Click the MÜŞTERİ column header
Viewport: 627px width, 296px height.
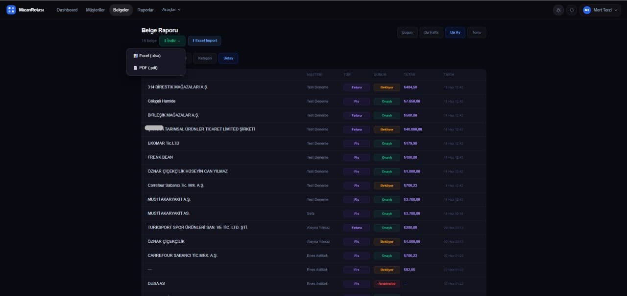point(314,75)
